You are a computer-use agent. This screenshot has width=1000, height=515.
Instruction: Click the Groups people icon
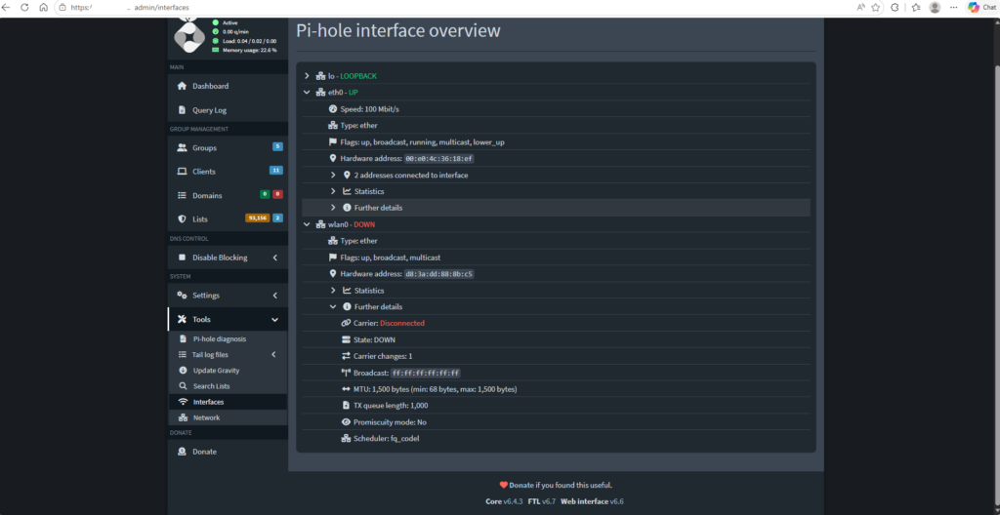coord(182,148)
